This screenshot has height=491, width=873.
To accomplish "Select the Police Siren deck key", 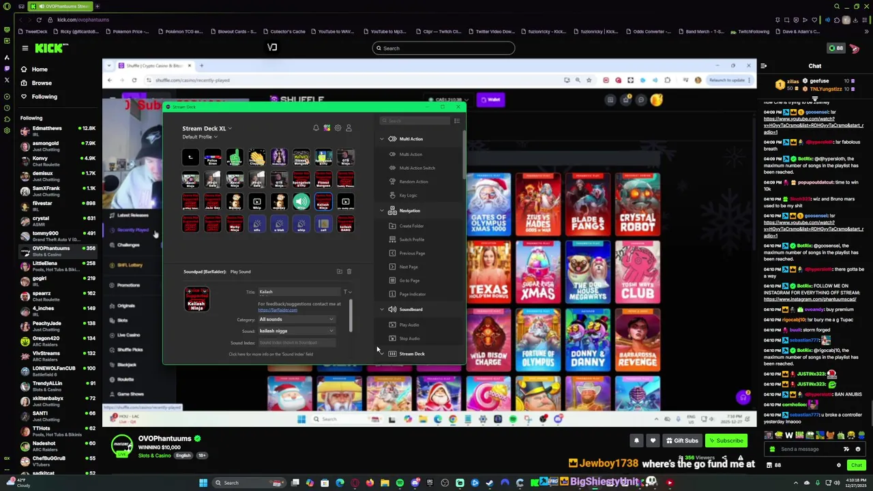I will 213,158.
